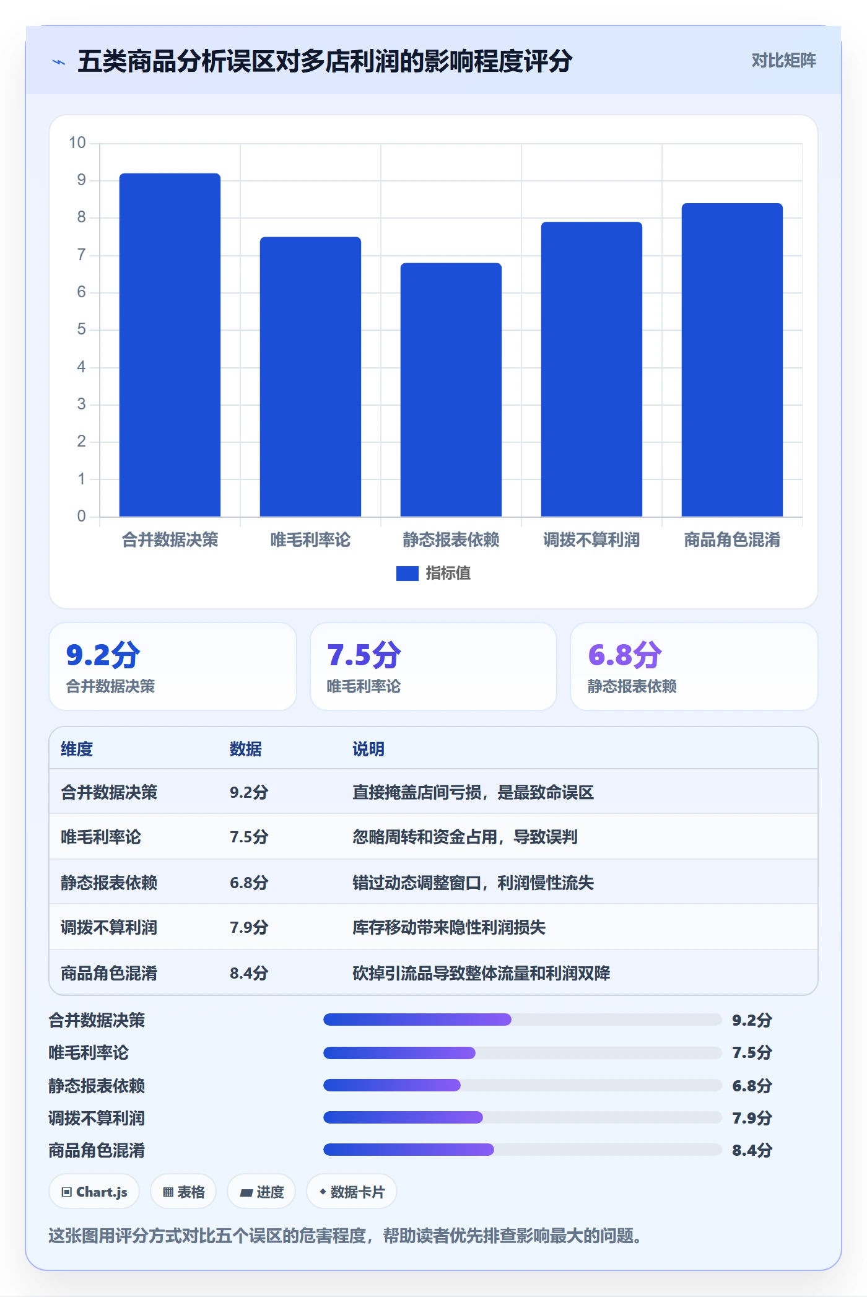This screenshot has width=867, height=1297.
Task: Click description 忽略周转和资金占用，导致误判
Action: [x=465, y=837]
